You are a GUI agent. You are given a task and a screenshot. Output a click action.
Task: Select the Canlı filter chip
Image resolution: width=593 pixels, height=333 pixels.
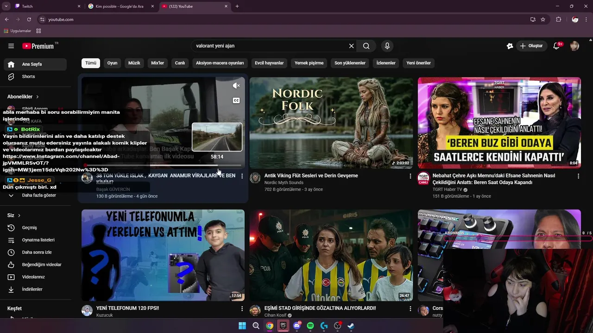[x=180, y=63]
